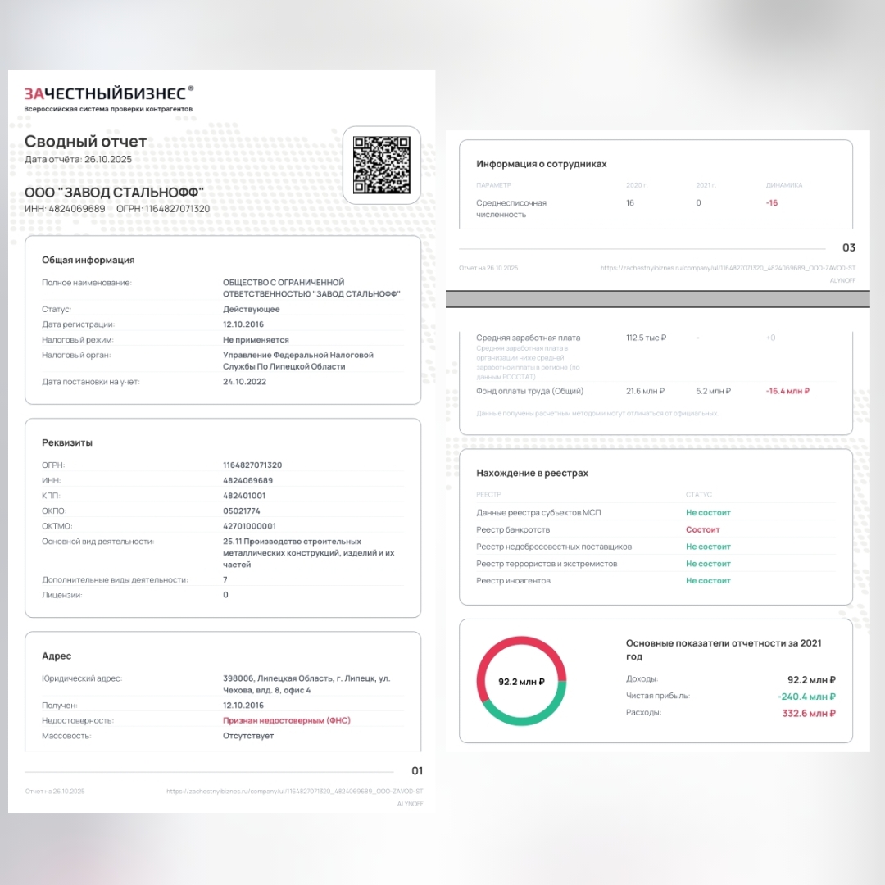Open the zachestnyibiznes.ru link on page 01 footer
Image resolution: width=885 pixels, height=885 pixels.
point(295,792)
